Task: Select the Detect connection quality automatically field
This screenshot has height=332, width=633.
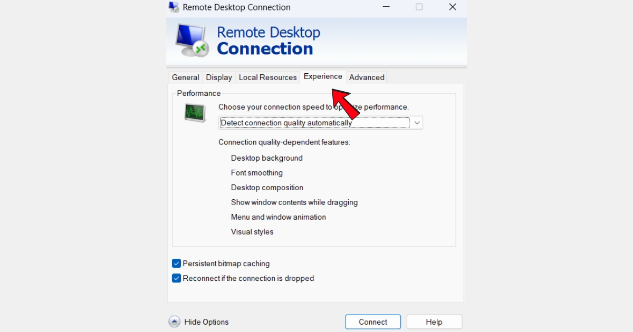Action: 314,123
